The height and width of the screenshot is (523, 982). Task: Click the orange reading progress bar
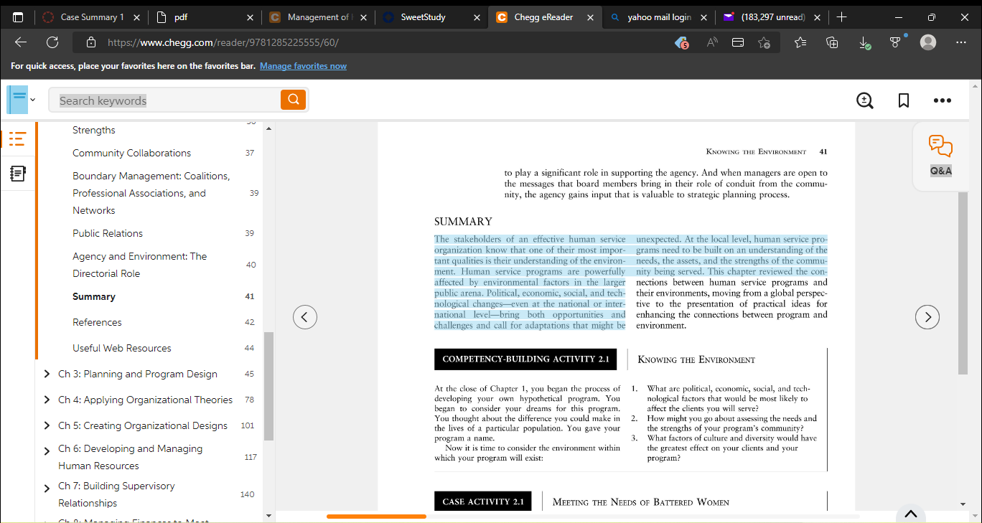click(x=376, y=517)
